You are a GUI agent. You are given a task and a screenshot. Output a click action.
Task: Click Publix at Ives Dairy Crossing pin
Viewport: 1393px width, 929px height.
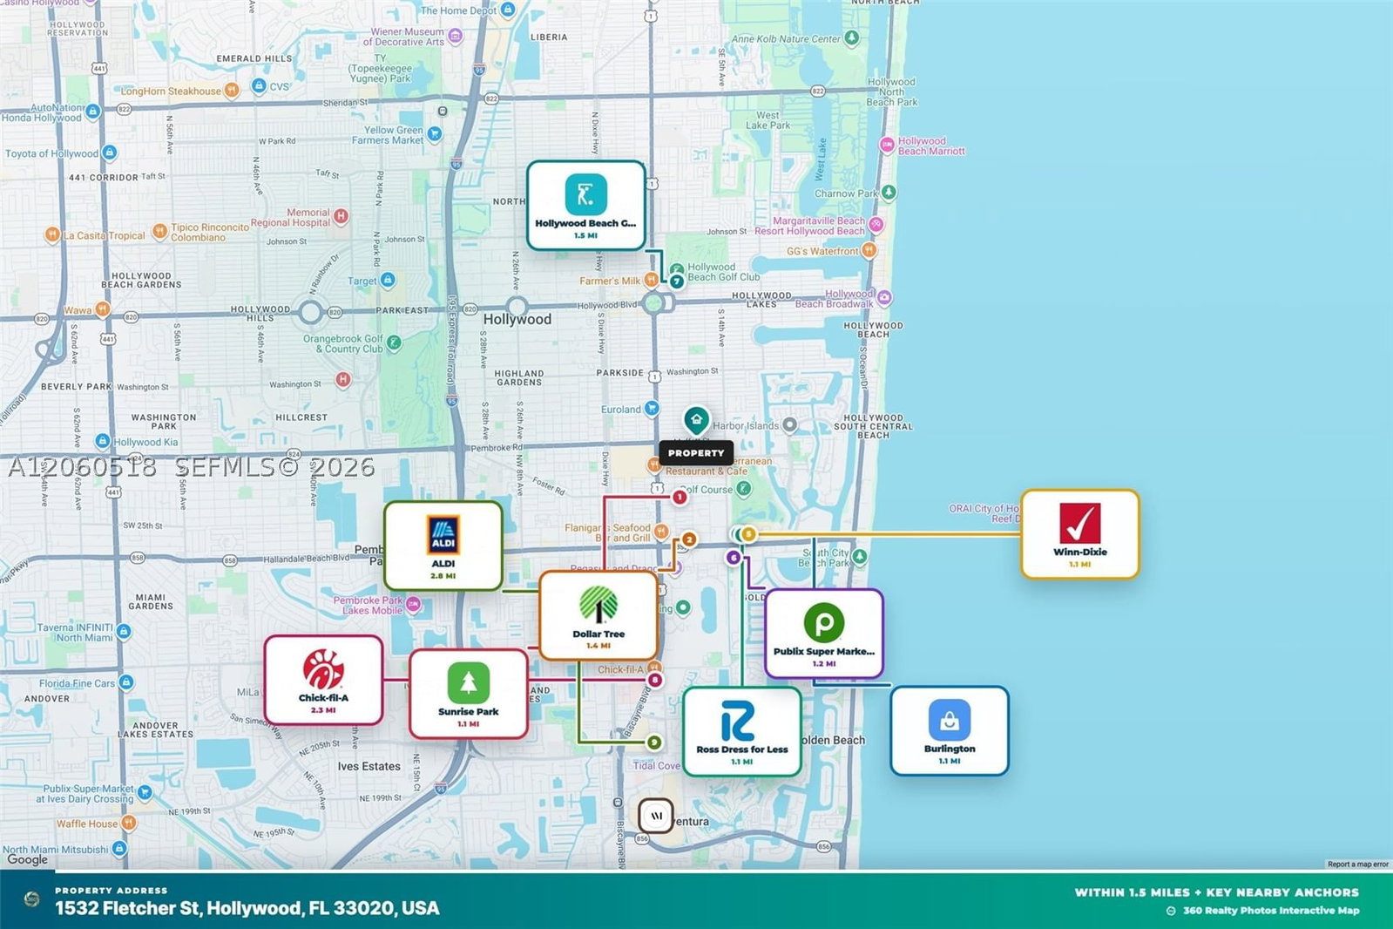point(145,792)
